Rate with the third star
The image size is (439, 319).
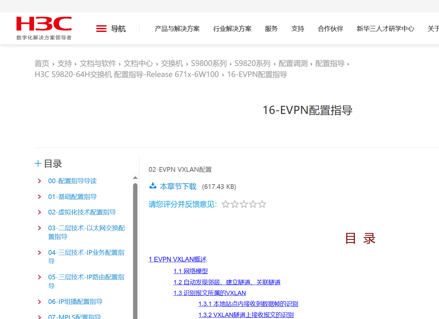244,204
